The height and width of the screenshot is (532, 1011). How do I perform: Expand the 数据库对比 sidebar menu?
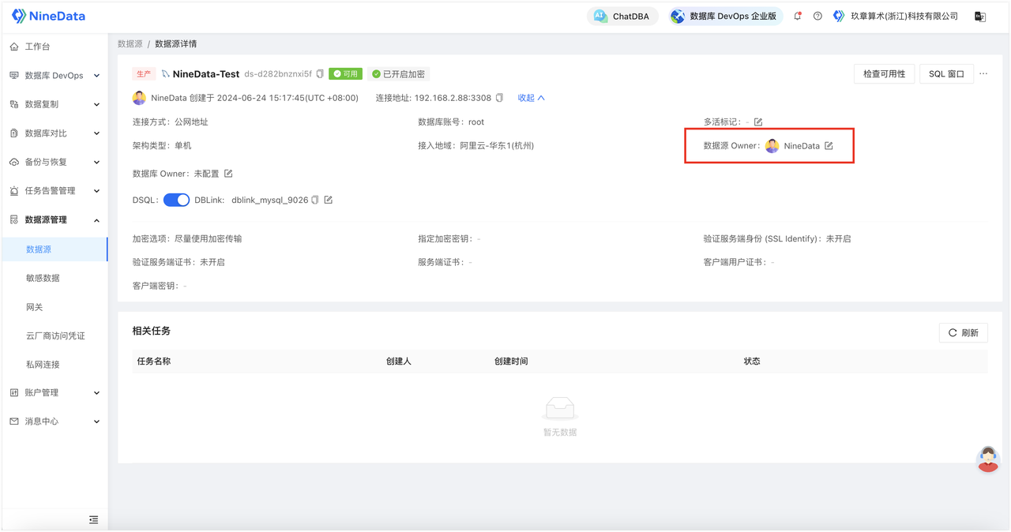coord(54,133)
